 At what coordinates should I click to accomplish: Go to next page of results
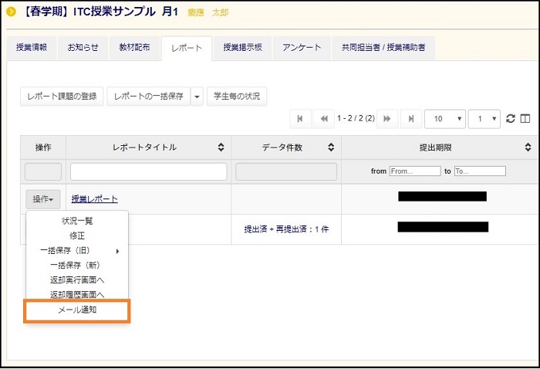coord(386,119)
